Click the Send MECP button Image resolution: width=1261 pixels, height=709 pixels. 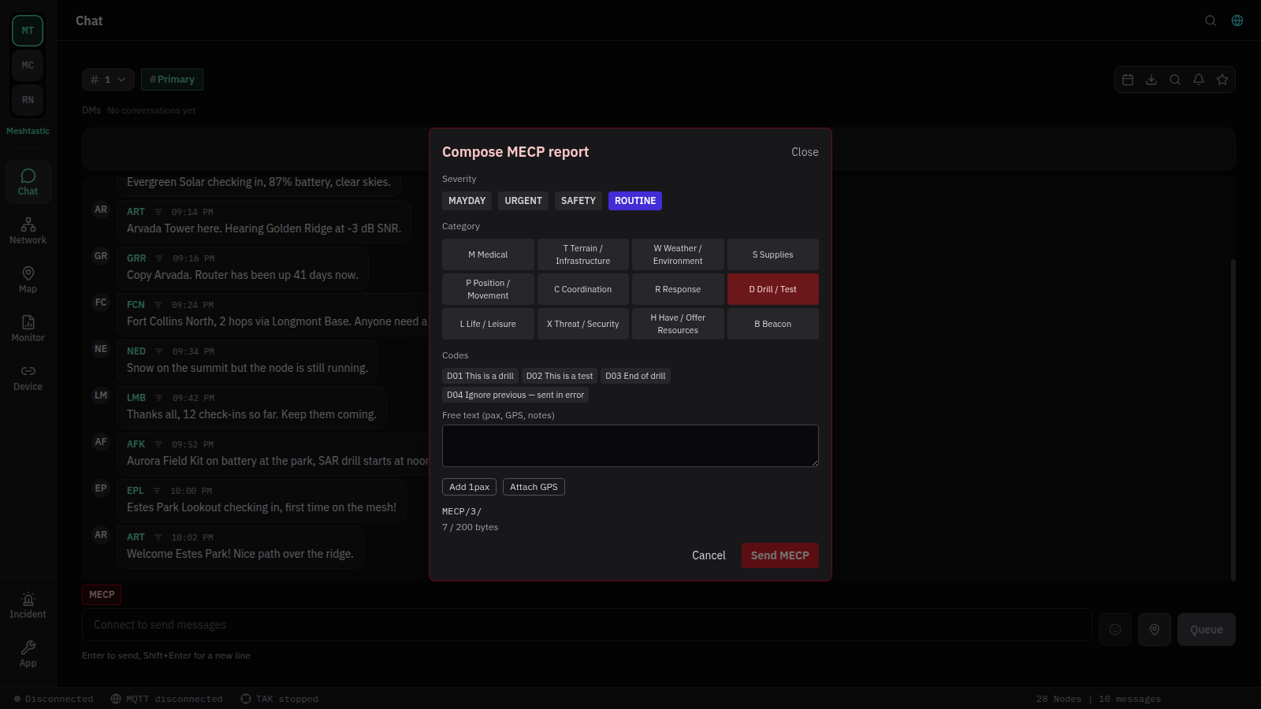[x=779, y=555]
